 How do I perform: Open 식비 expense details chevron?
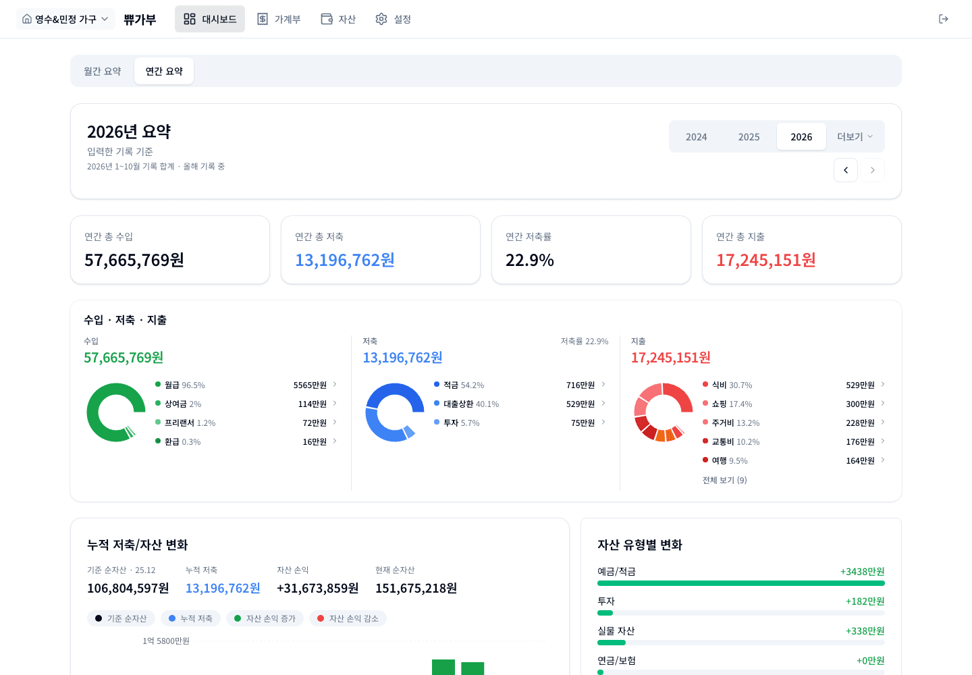click(x=883, y=385)
